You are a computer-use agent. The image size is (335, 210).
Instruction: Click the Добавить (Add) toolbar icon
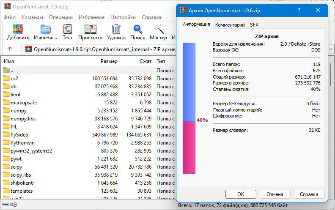[x=18, y=29]
